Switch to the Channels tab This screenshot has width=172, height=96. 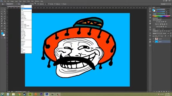(158, 29)
